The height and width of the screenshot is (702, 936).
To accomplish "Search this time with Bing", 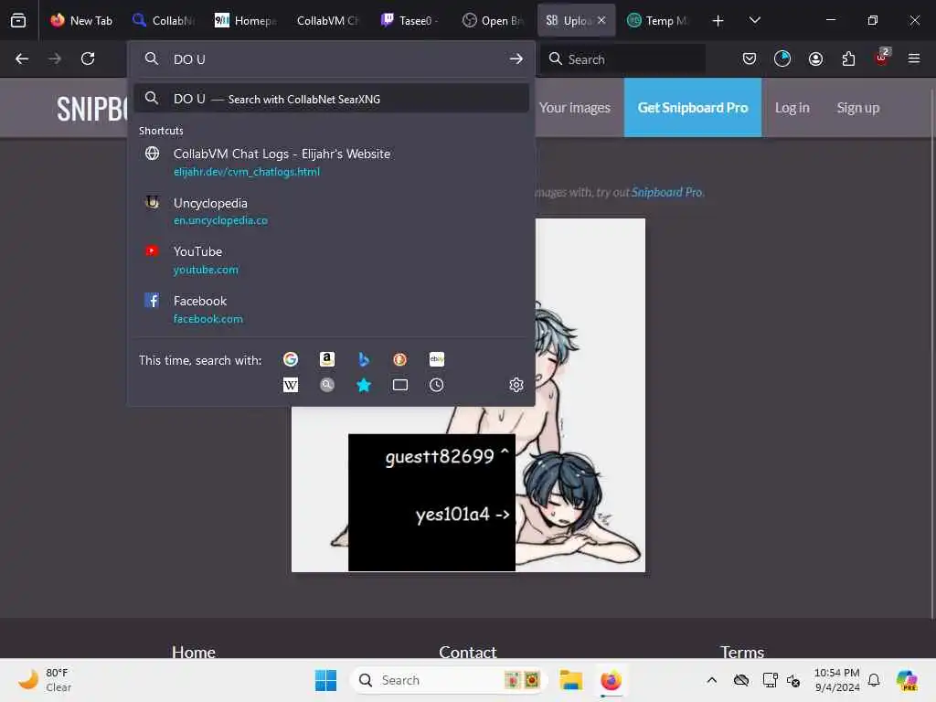I will pyautogui.click(x=364, y=359).
